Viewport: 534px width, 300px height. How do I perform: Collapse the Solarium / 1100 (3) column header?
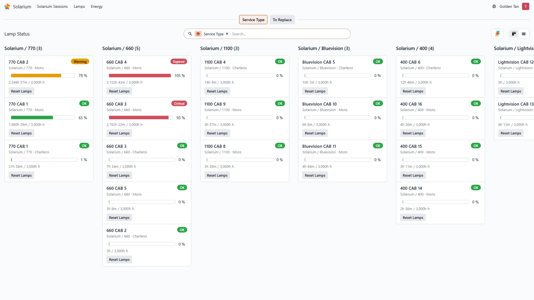point(220,48)
